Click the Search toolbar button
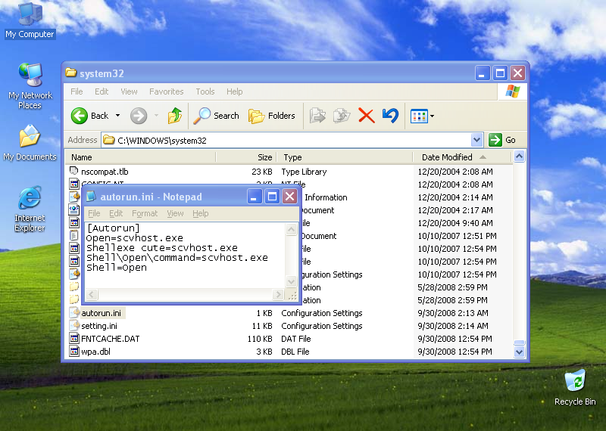This screenshot has width=606, height=431. [216, 116]
